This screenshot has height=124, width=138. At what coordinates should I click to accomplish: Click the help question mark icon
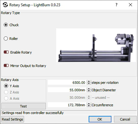(116, 5)
